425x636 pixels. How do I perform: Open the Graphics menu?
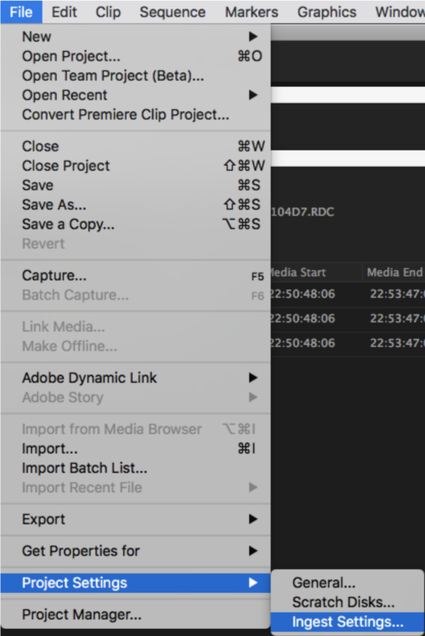pyautogui.click(x=327, y=12)
